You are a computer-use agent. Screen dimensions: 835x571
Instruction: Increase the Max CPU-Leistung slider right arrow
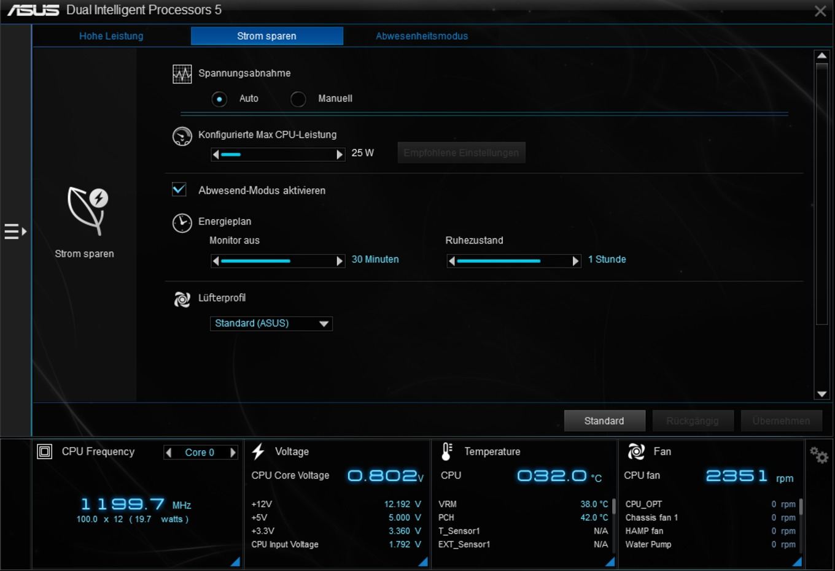click(340, 155)
